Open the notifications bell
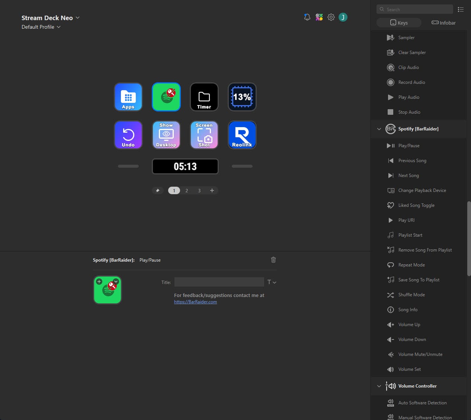 pyautogui.click(x=307, y=17)
